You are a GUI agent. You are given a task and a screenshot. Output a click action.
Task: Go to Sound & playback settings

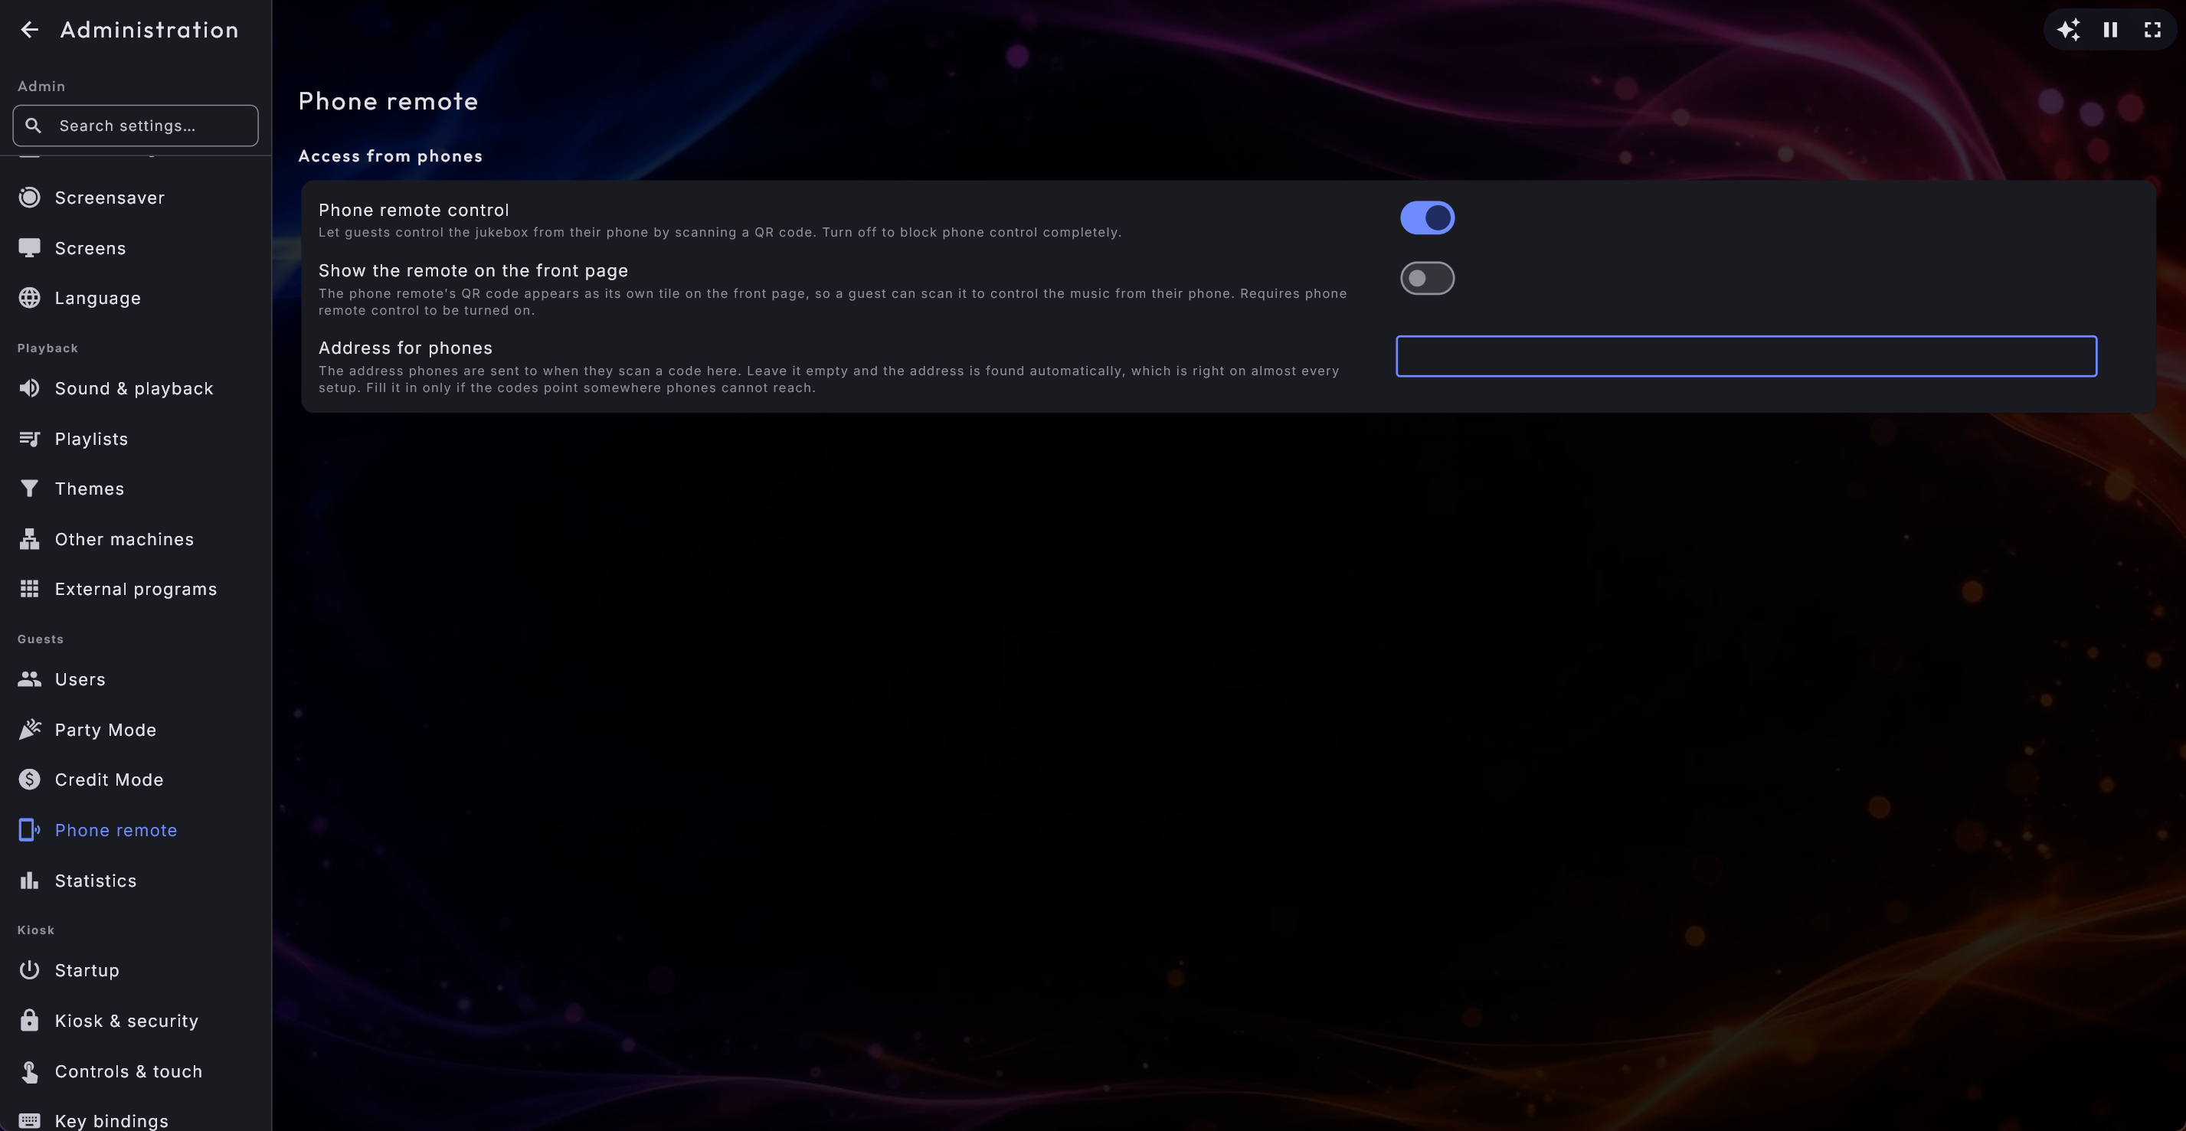[136, 388]
